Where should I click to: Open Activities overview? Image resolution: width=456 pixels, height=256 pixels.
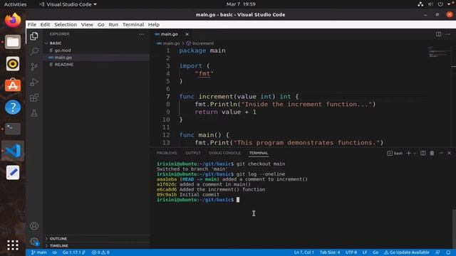[15, 4]
